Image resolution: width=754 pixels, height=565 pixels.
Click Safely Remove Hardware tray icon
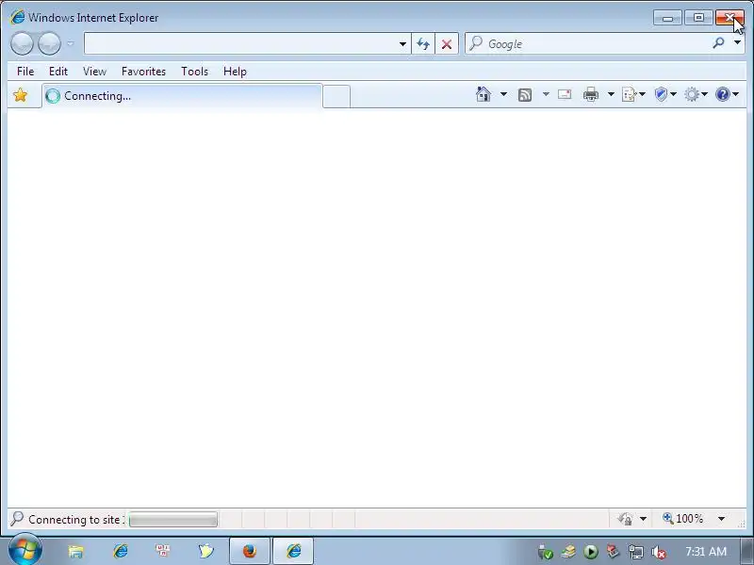(x=545, y=553)
